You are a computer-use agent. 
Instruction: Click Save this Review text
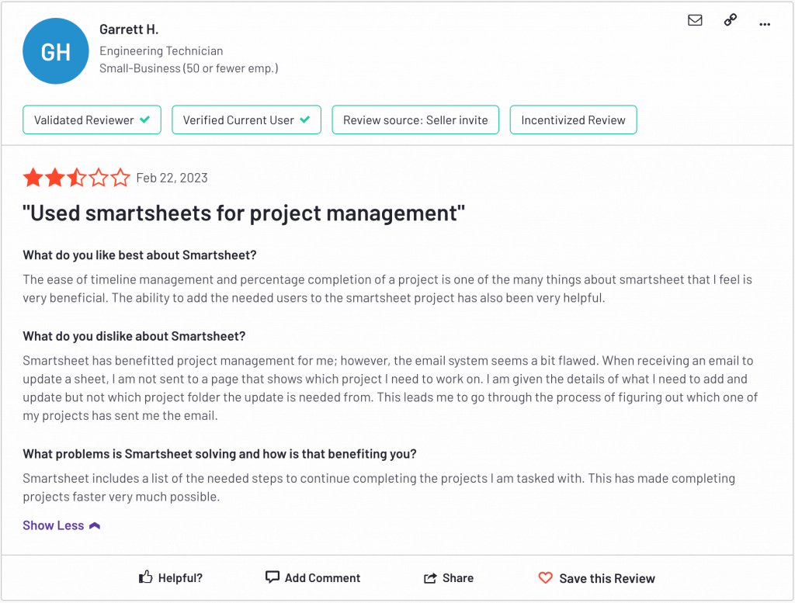coord(607,578)
